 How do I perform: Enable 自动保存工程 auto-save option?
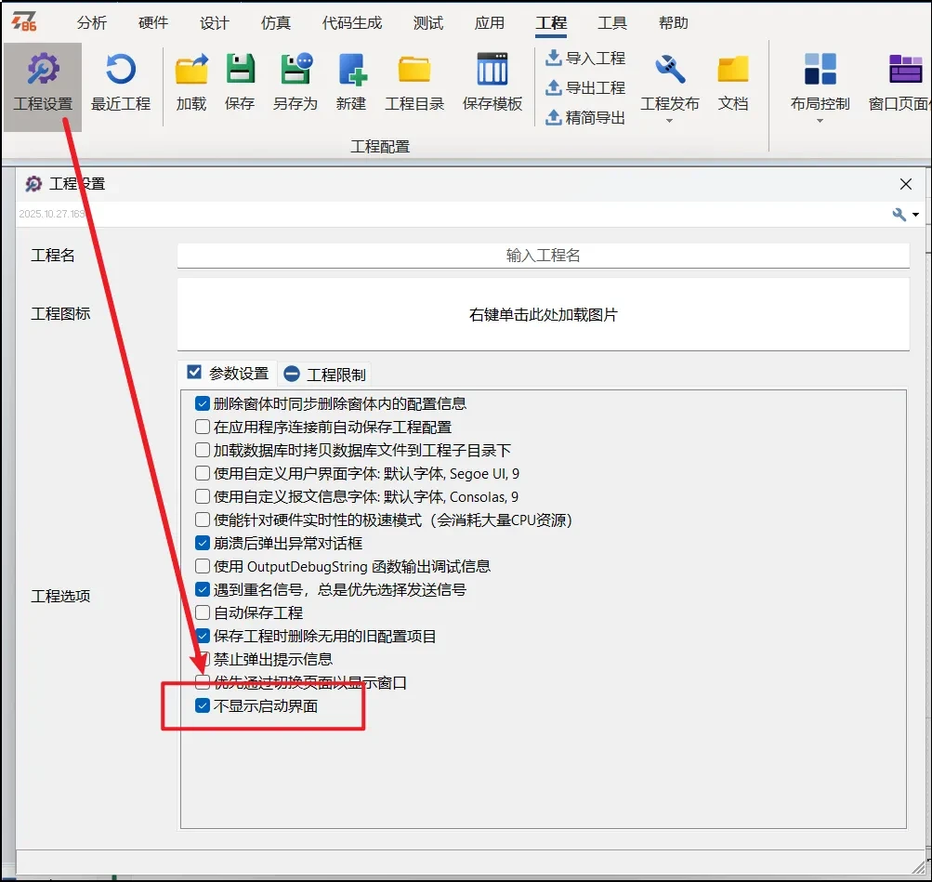coord(203,612)
